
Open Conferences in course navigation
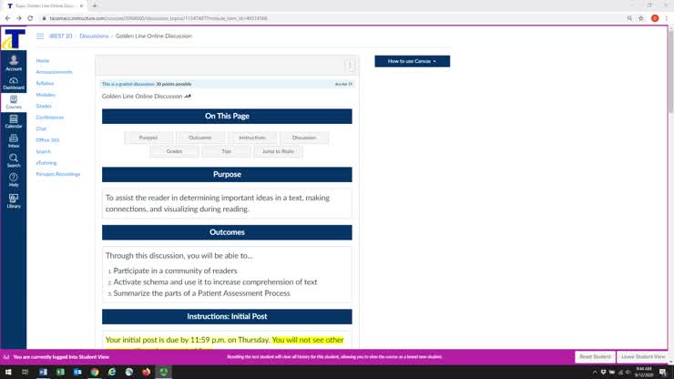50,117
